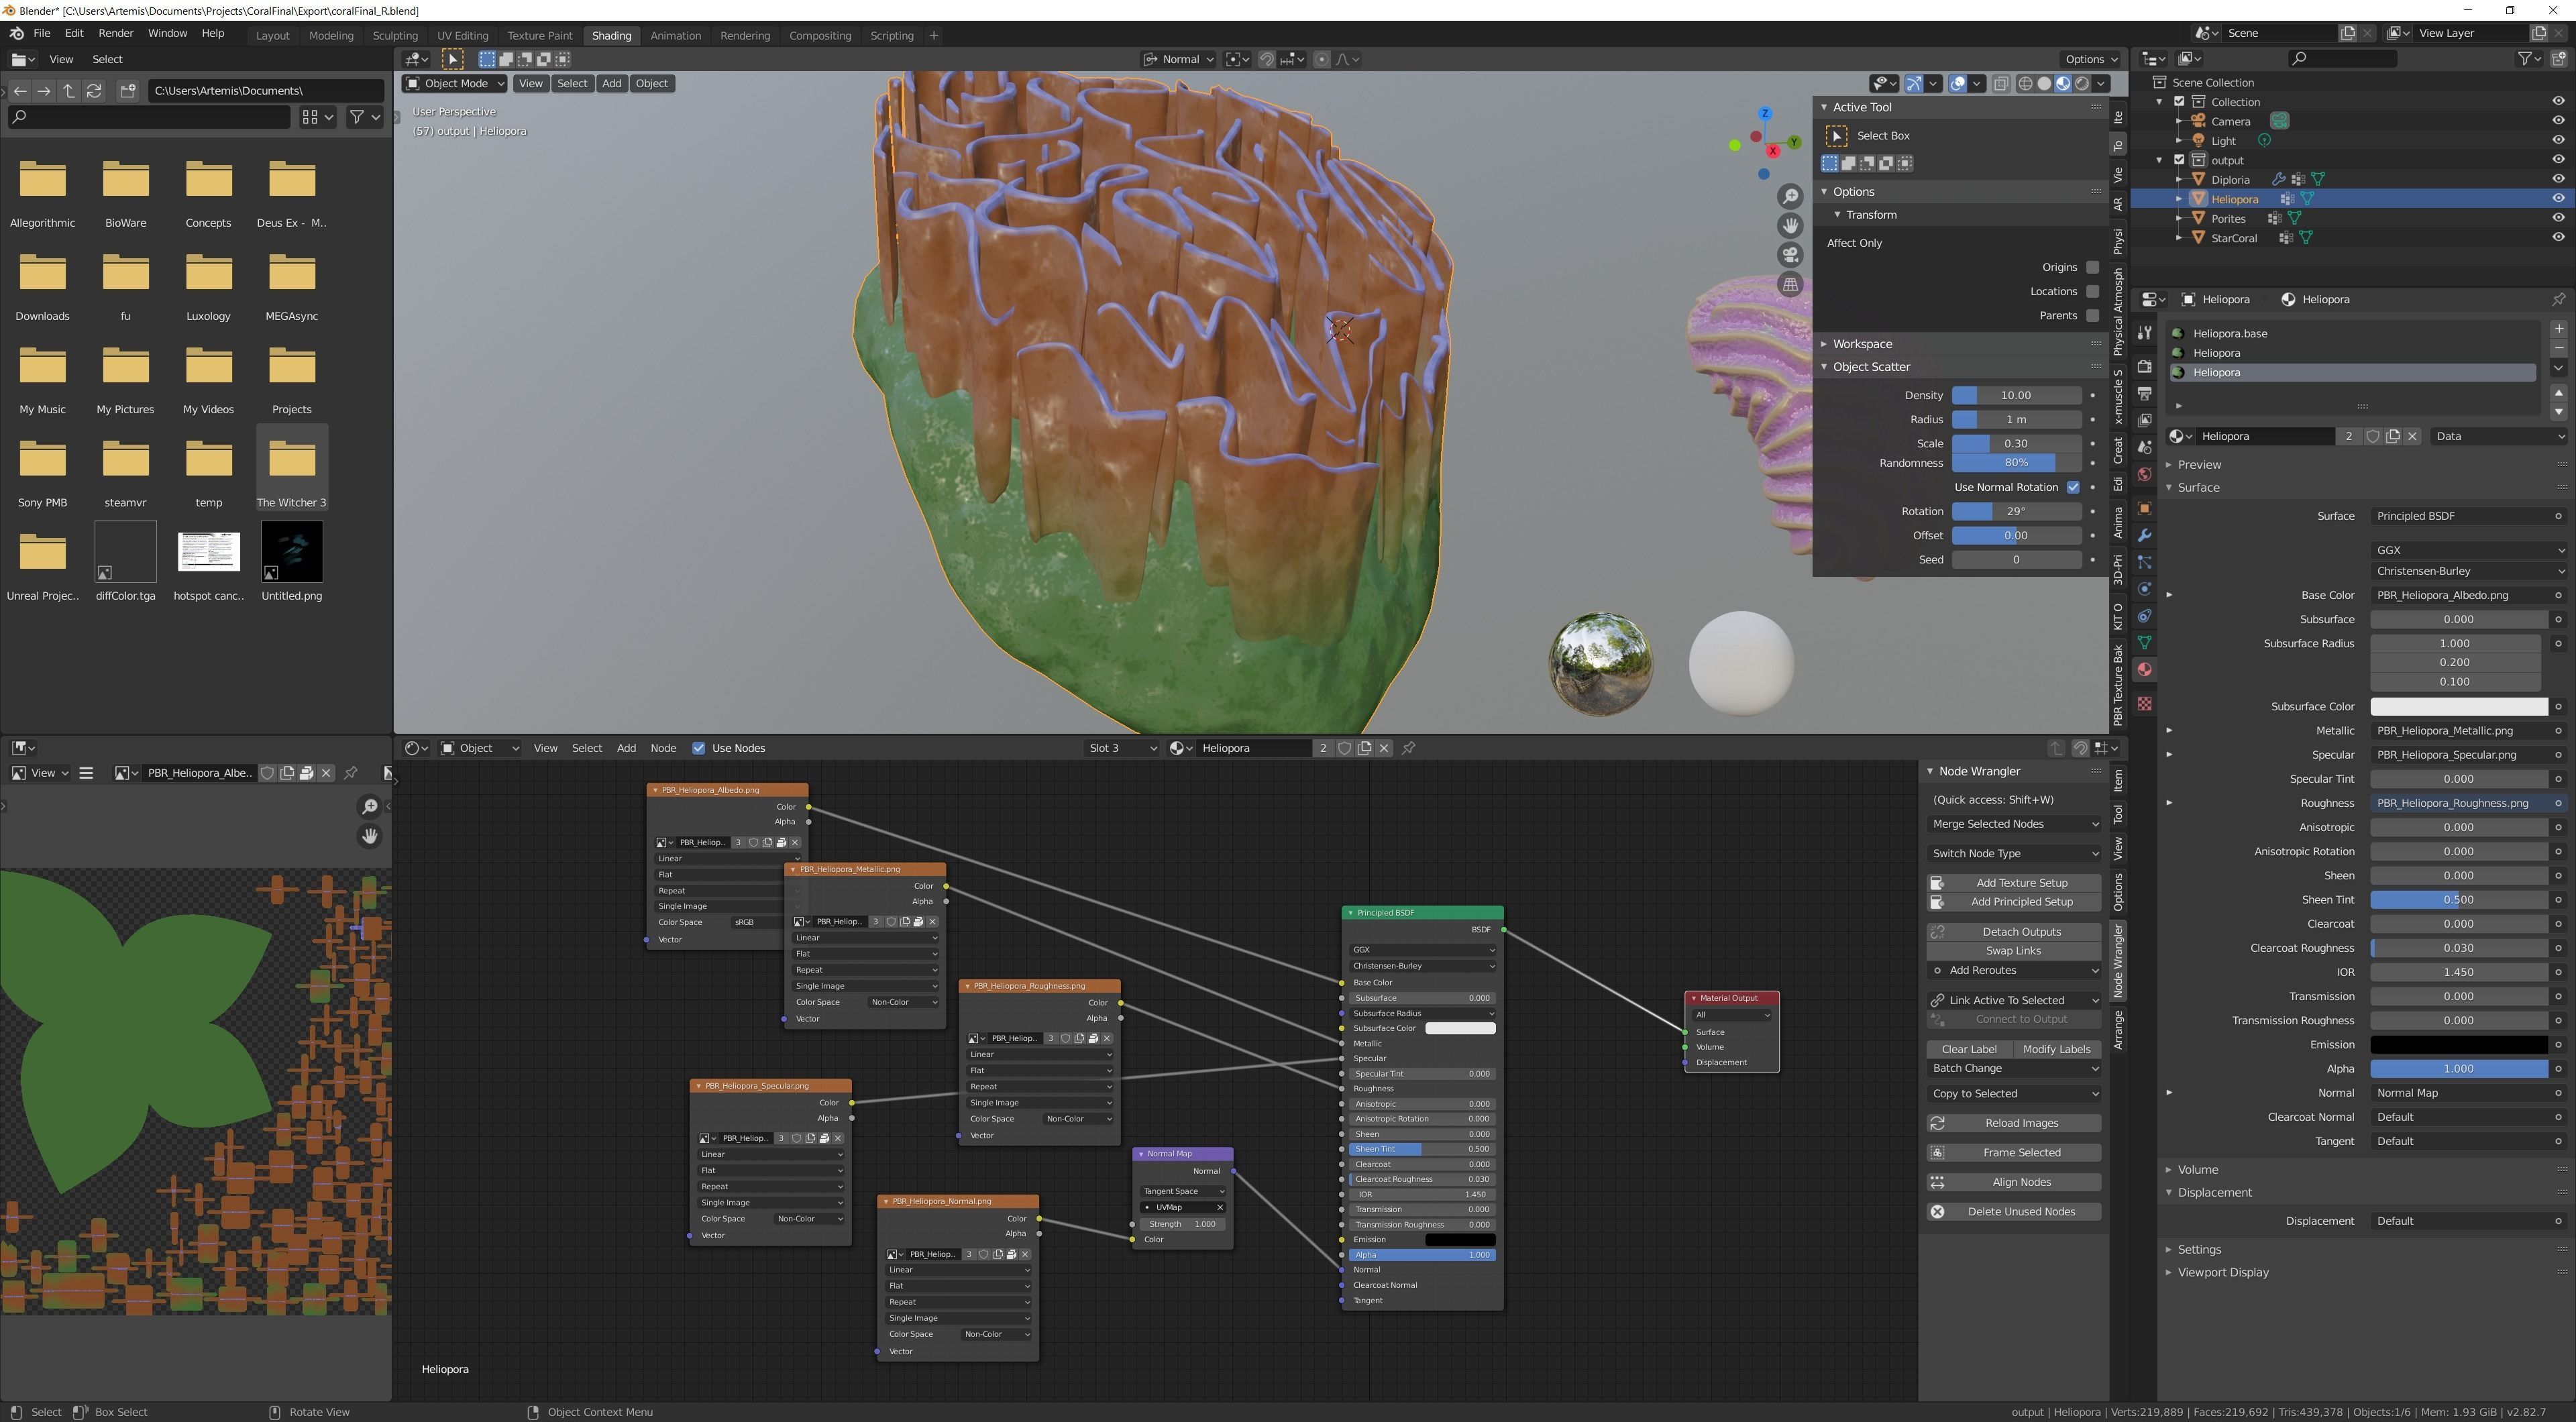Open the Render menu

point(116,33)
